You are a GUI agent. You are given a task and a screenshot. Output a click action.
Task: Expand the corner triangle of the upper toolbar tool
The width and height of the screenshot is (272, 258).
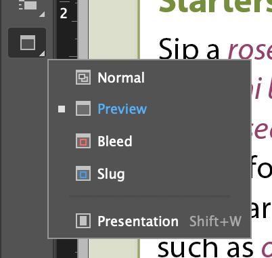42,14
